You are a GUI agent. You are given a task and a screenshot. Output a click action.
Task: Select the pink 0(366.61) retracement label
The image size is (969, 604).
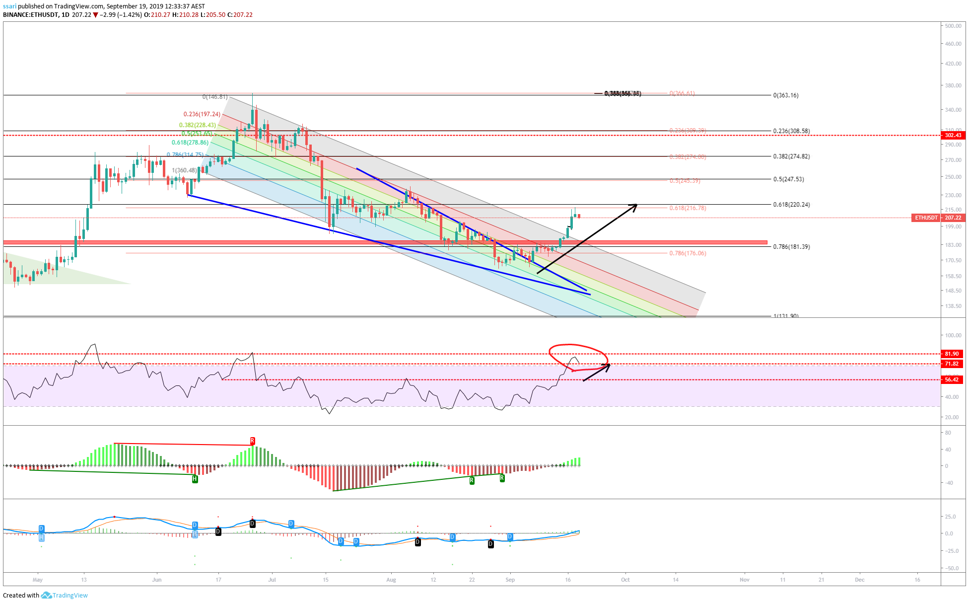pyautogui.click(x=682, y=93)
